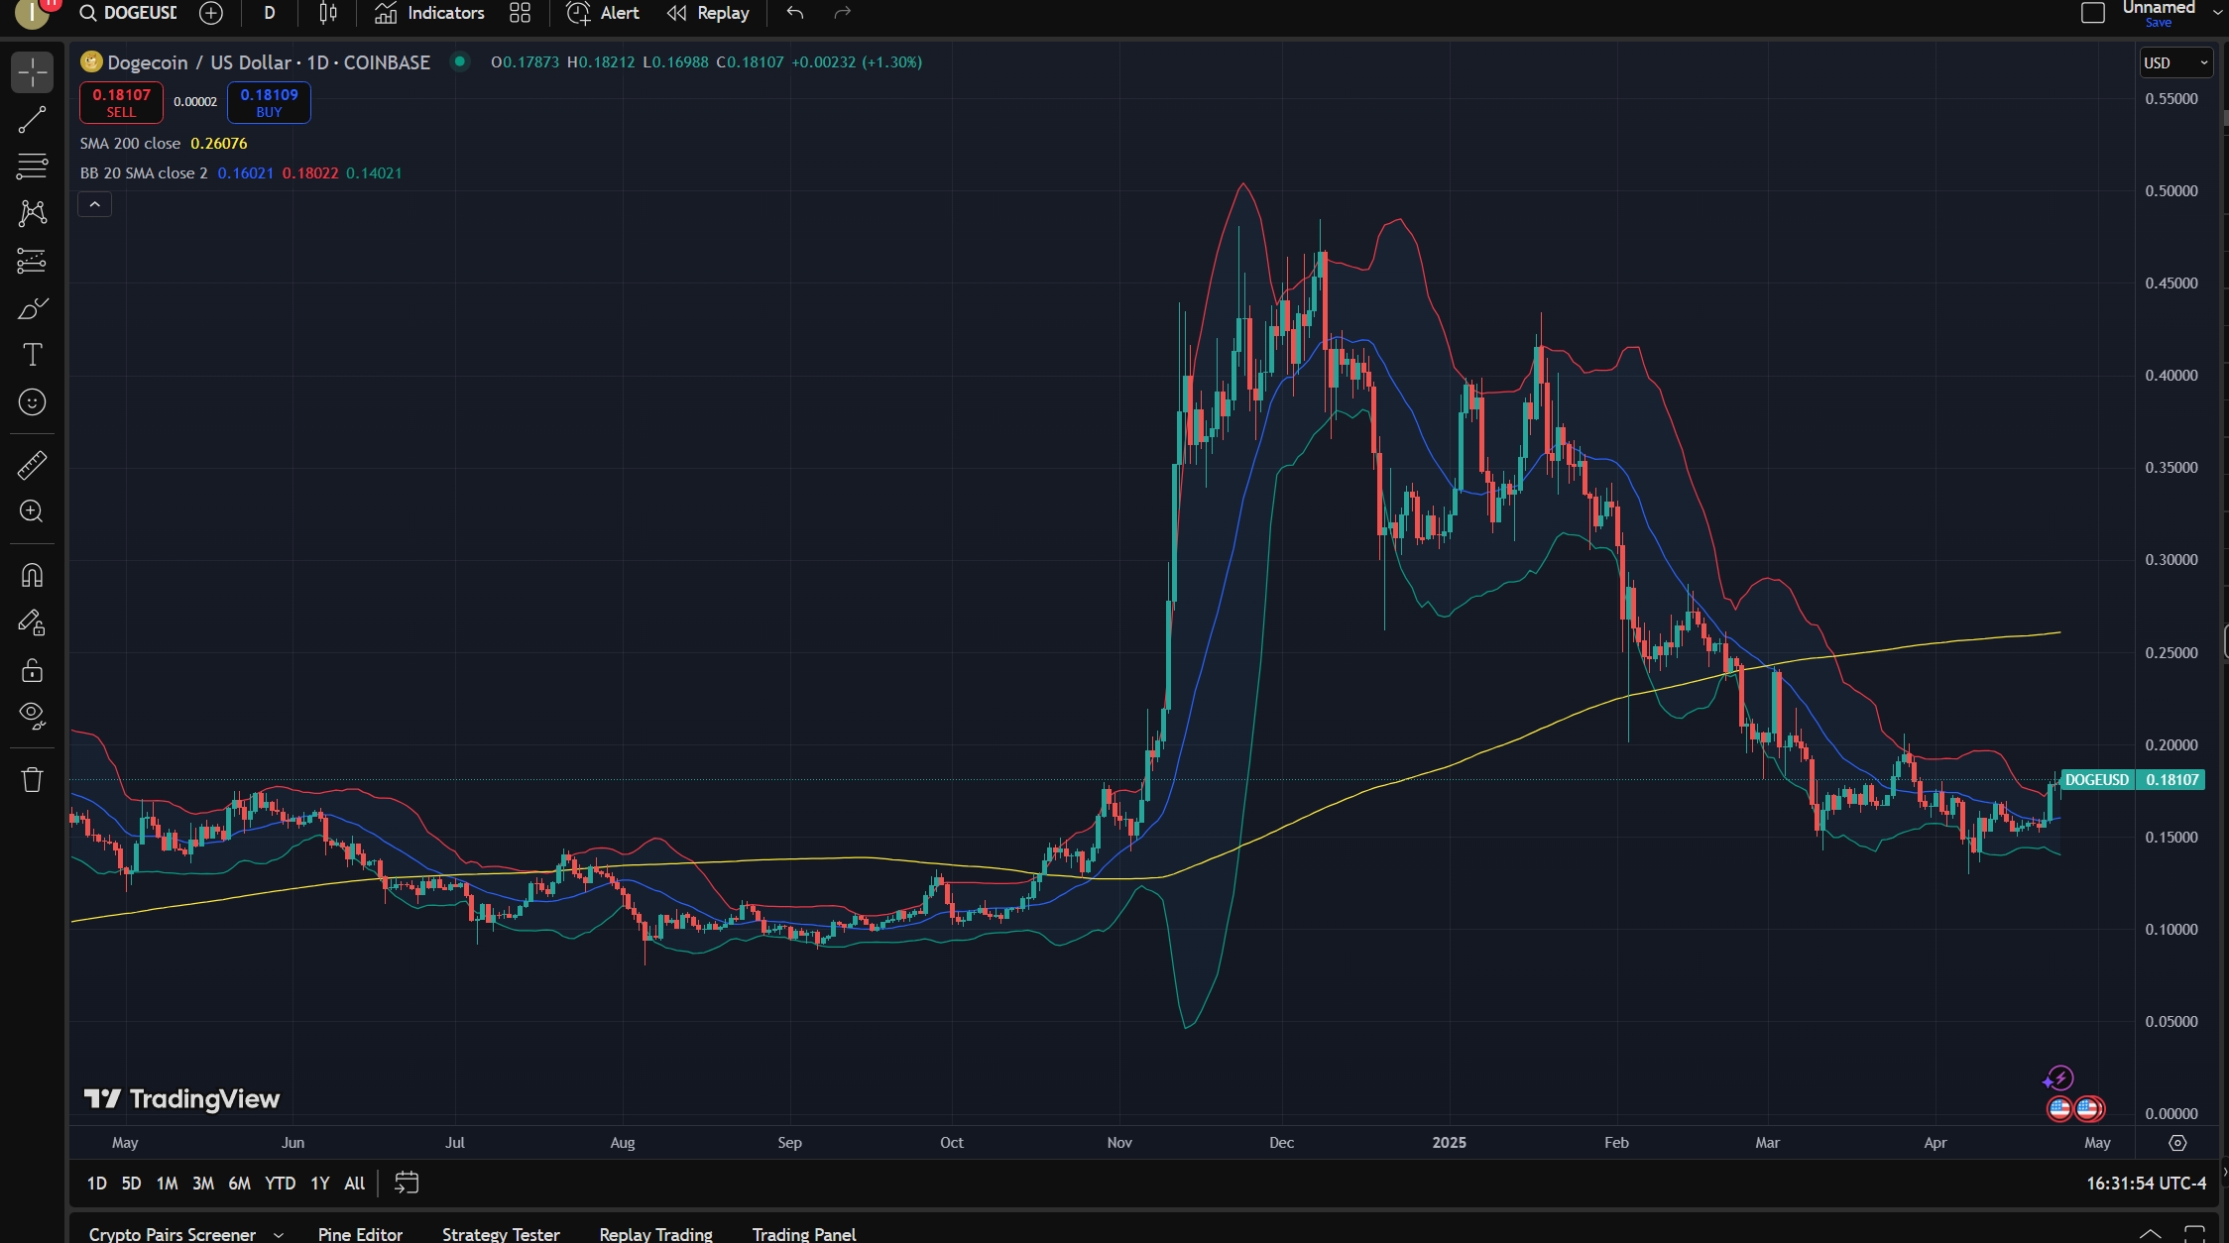Click the Indicators button
The image size is (2229, 1243).
click(x=430, y=13)
